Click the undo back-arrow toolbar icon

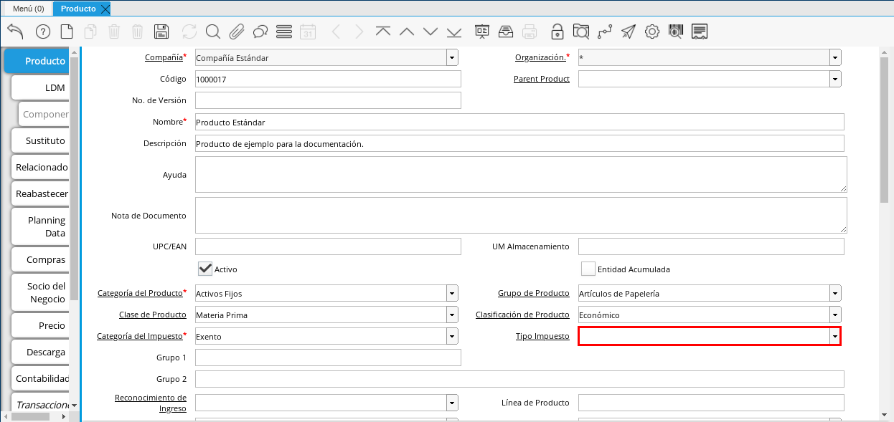tap(15, 32)
